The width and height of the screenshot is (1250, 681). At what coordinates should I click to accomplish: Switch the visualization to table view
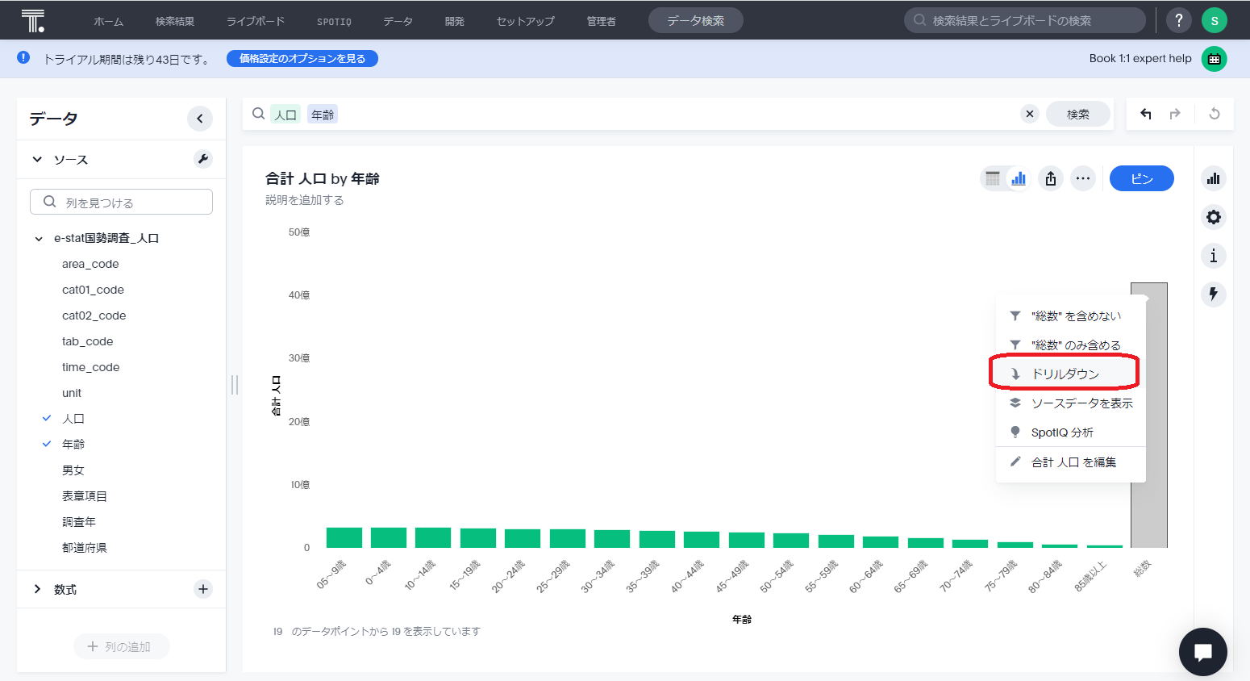pos(992,178)
